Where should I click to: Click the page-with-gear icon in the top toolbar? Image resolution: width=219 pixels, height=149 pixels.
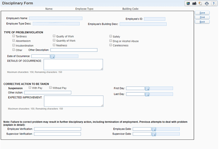200,3
